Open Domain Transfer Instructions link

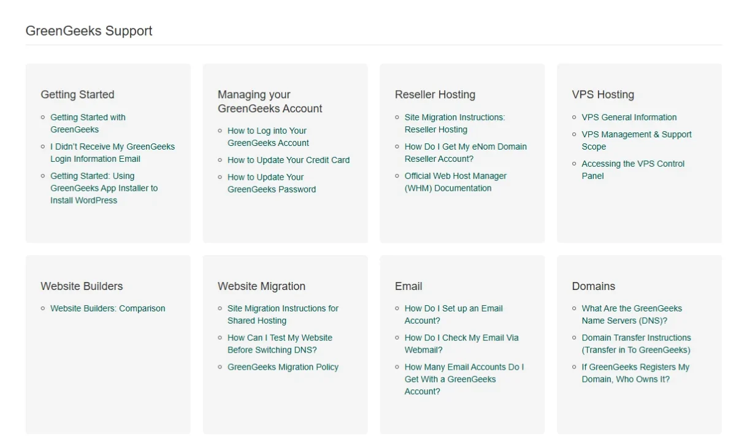(636, 344)
